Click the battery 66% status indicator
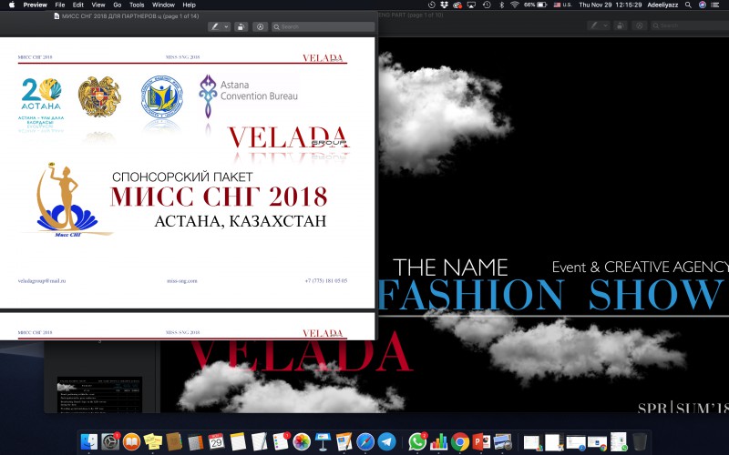Viewport: 729px width, 455px height. pos(535,5)
